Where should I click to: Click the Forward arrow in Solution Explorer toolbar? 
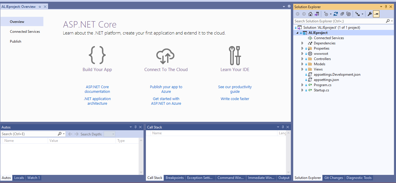(x=304, y=14)
